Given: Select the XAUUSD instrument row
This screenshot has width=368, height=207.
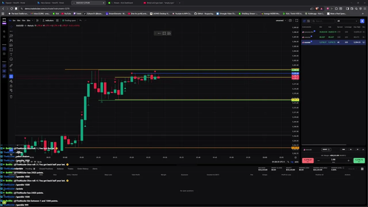Looking at the screenshot, I should [333, 42].
